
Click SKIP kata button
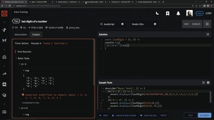104,115
